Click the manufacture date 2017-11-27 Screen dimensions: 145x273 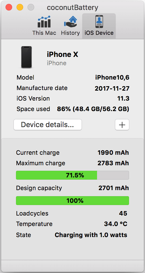pos(112,88)
